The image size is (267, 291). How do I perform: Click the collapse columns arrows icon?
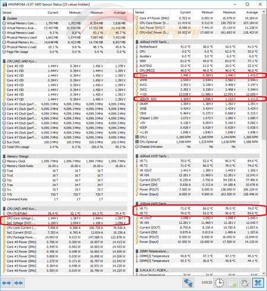pyautogui.click(x=18, y=283)
